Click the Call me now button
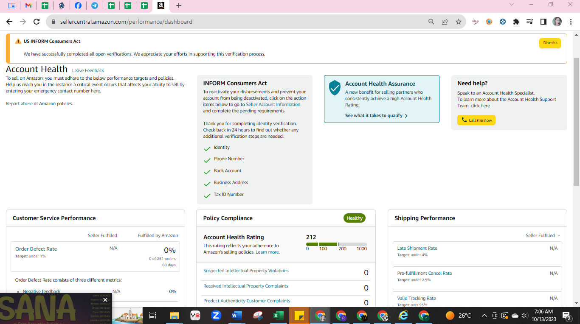Screen dimensions: 580x324 (x=476, y=120)
